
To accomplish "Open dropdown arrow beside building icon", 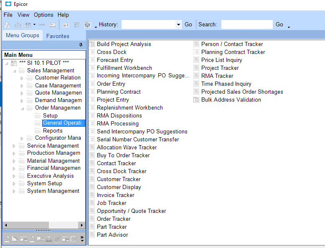I will click(x=34, y=25).
